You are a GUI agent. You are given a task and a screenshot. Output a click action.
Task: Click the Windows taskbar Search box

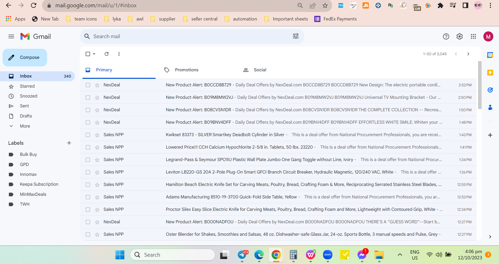173,255
